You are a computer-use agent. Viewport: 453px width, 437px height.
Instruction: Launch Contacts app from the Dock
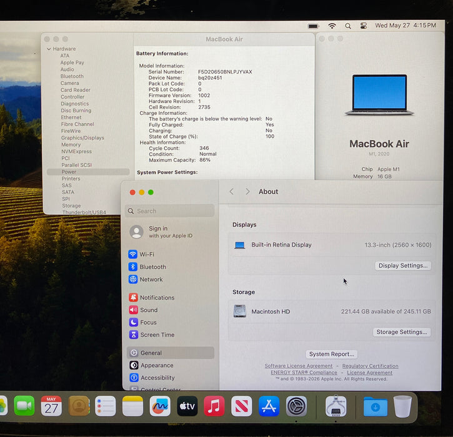pyautogui.click(x=79, y=406)
